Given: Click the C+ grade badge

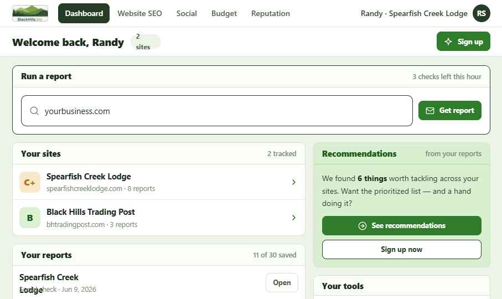Looking at the screenshot, I should (x=30, y=182).
